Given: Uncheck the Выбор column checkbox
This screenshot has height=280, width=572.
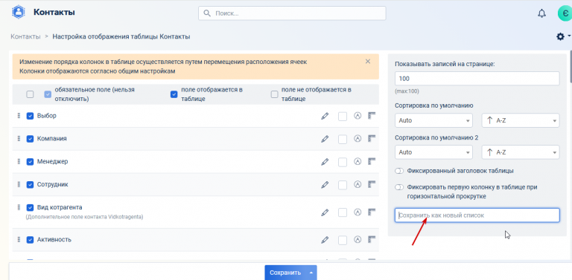Looking at the screenshot, I should [x=30, y=116].
